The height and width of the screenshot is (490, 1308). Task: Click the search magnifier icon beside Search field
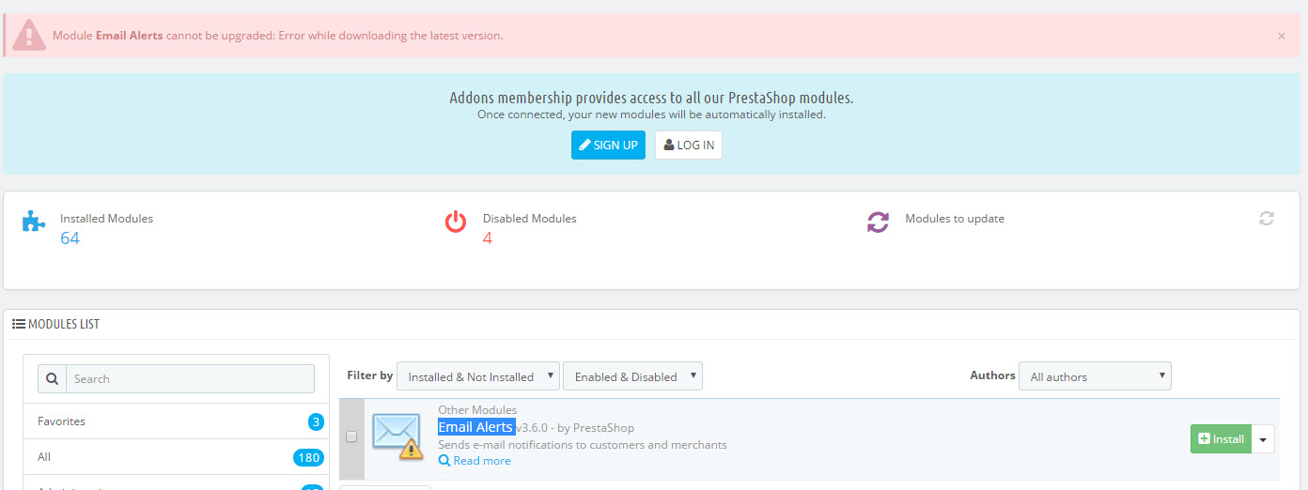pos(52,379)
